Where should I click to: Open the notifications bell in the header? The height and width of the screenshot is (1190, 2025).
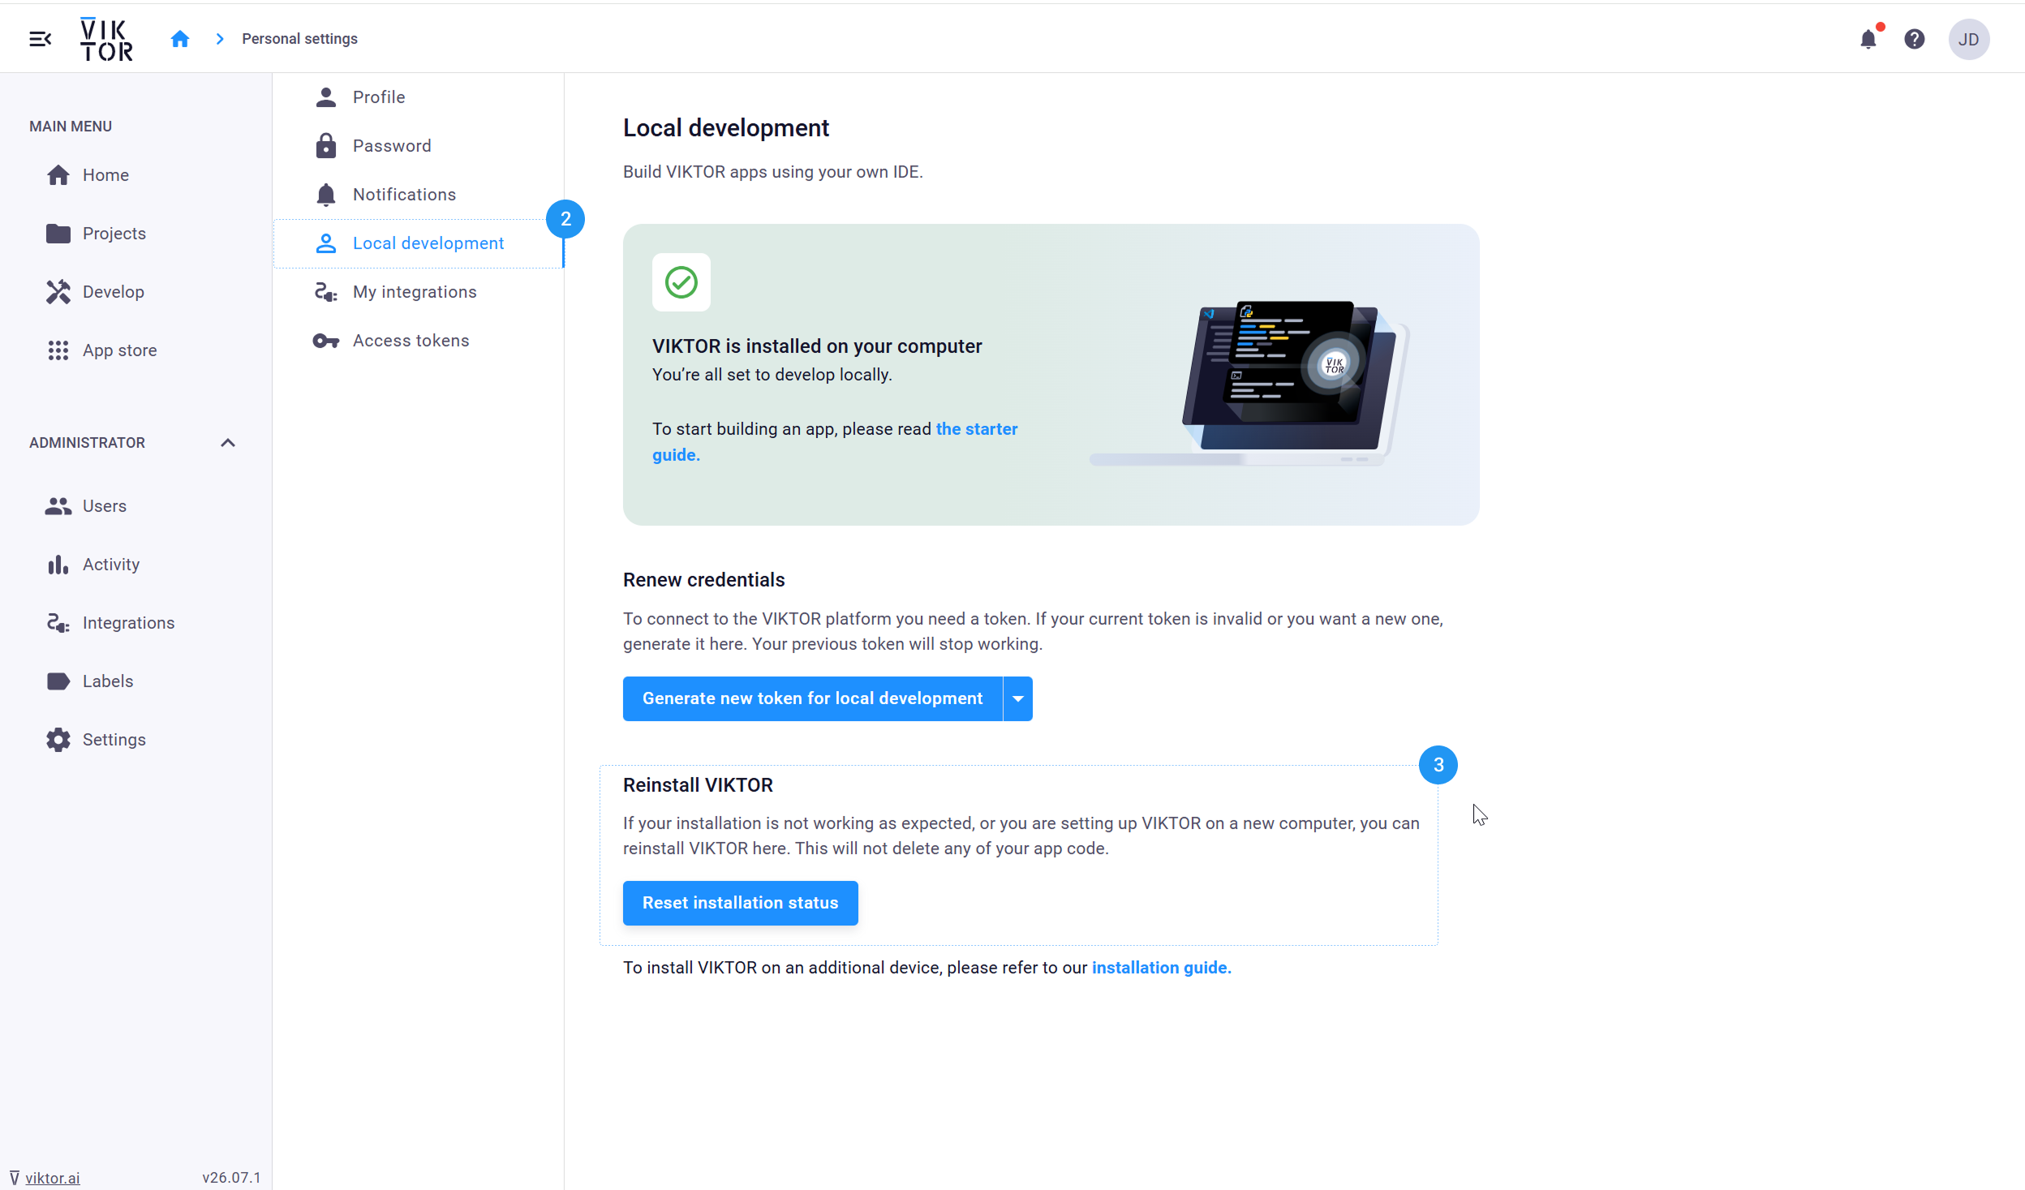click(x=1868, y=39)
